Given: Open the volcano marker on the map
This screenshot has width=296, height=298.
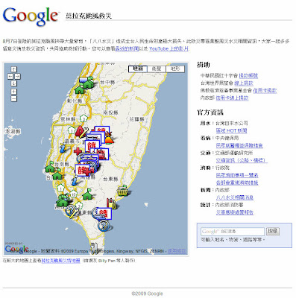Looking at the screenshot, I should coord(109,138).
